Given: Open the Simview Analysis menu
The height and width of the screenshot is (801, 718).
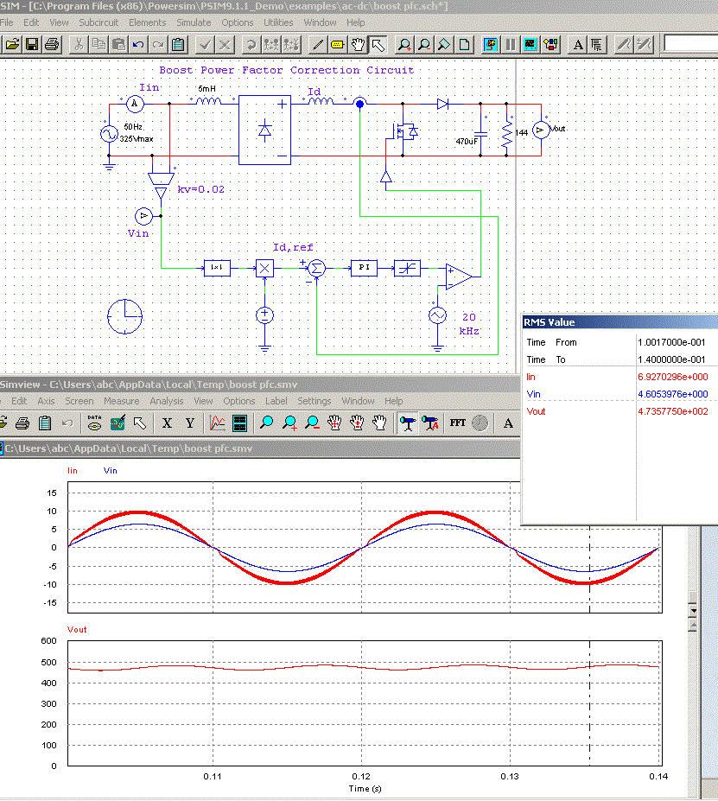Looking at the screenshot, I should [167, 401].
